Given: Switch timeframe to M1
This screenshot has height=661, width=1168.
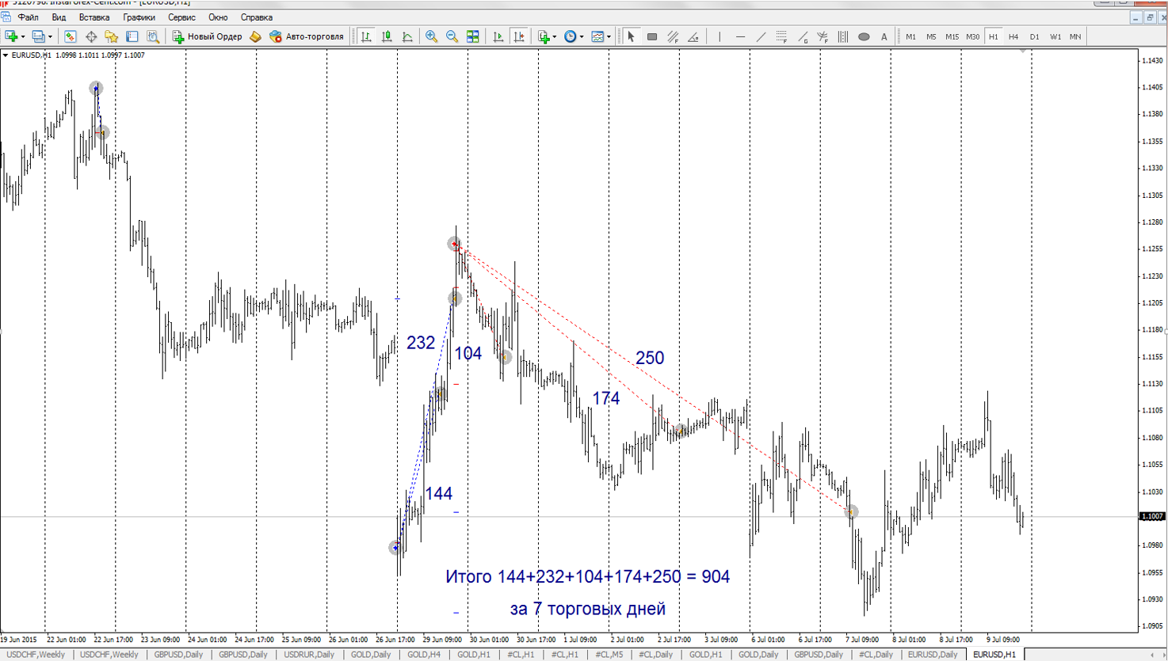Looking at the screenshot, I should (x=910, y=36).
